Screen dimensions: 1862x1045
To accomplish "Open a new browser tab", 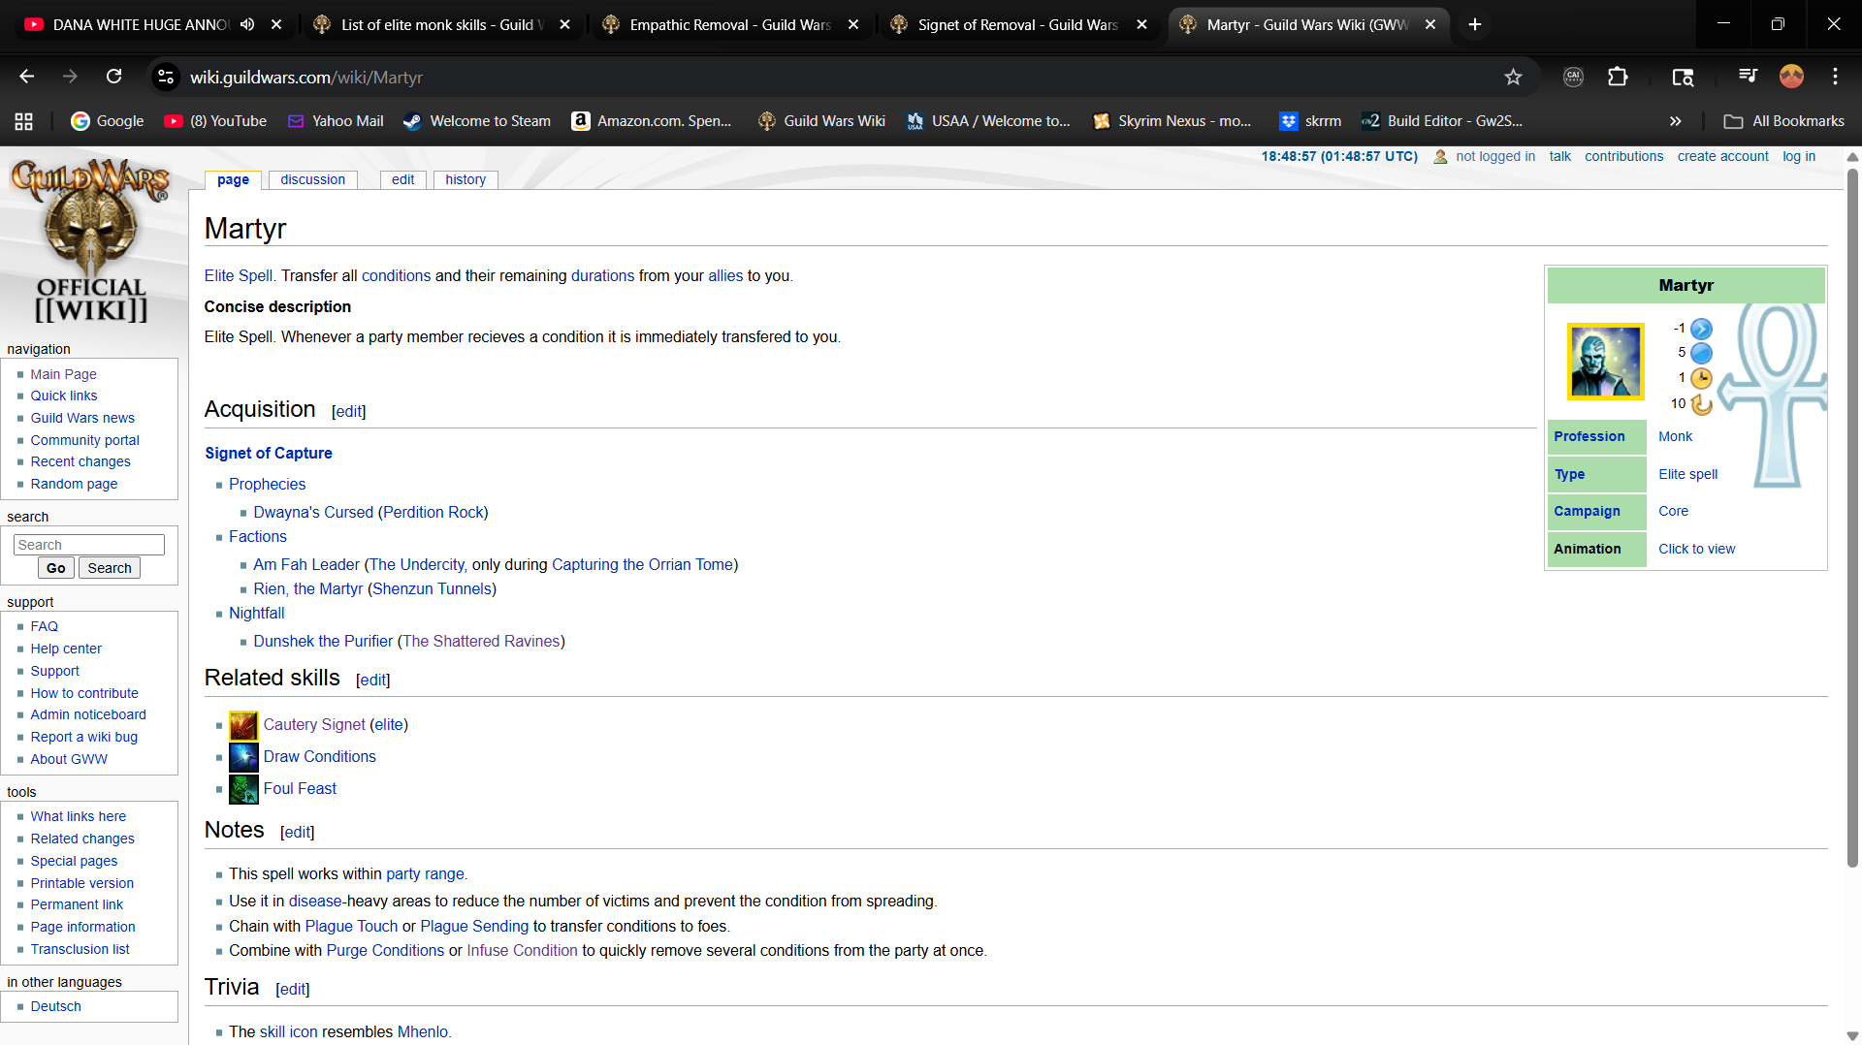I will [x=1475, y=24].
